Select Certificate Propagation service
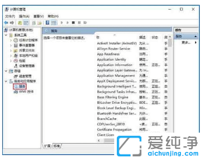The image size is (202, 159). (114, 130)
